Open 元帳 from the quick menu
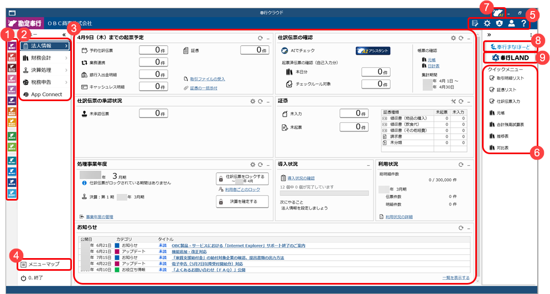The image size is (550, 294). click(x=501, y=113)
